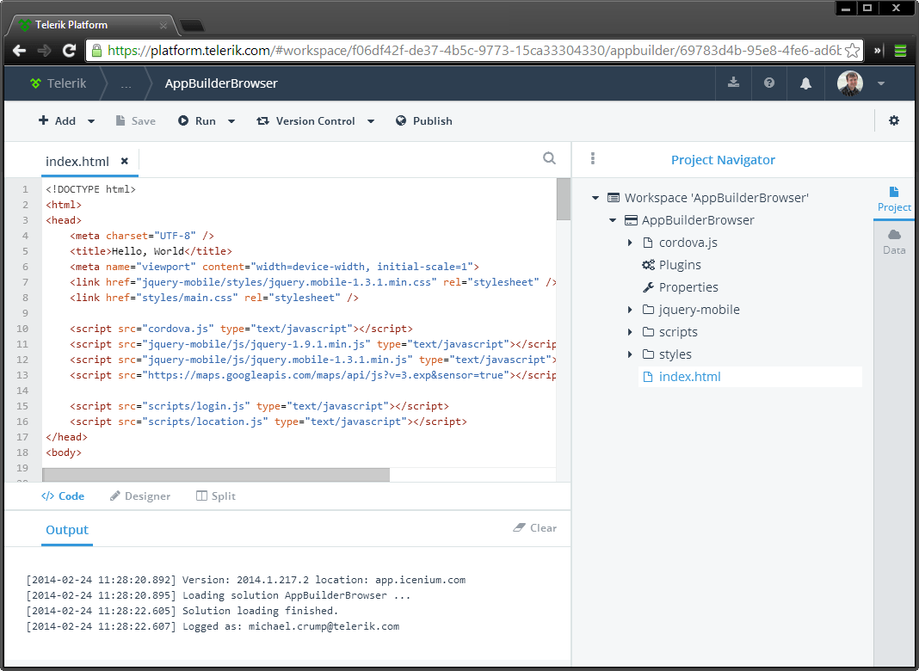Image resolution: width=919 pixels, height=671 pixels.
Task: Open the user account dropdown arrow
Action: (x=881, y=83)
